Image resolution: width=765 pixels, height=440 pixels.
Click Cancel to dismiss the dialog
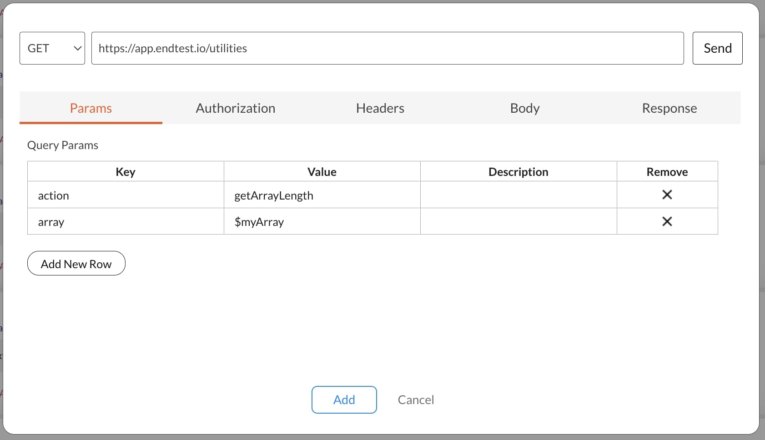[x=416, y=400]
